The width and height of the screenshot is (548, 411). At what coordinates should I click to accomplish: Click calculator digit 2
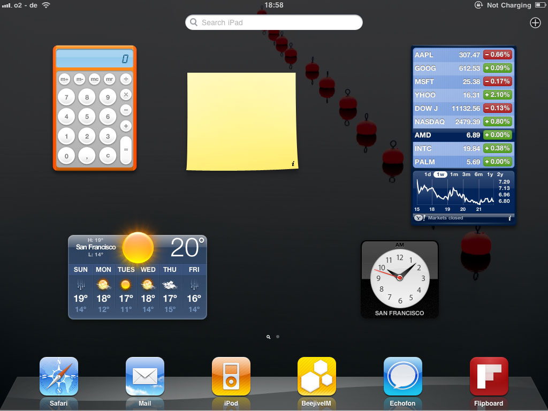(87, 136)
